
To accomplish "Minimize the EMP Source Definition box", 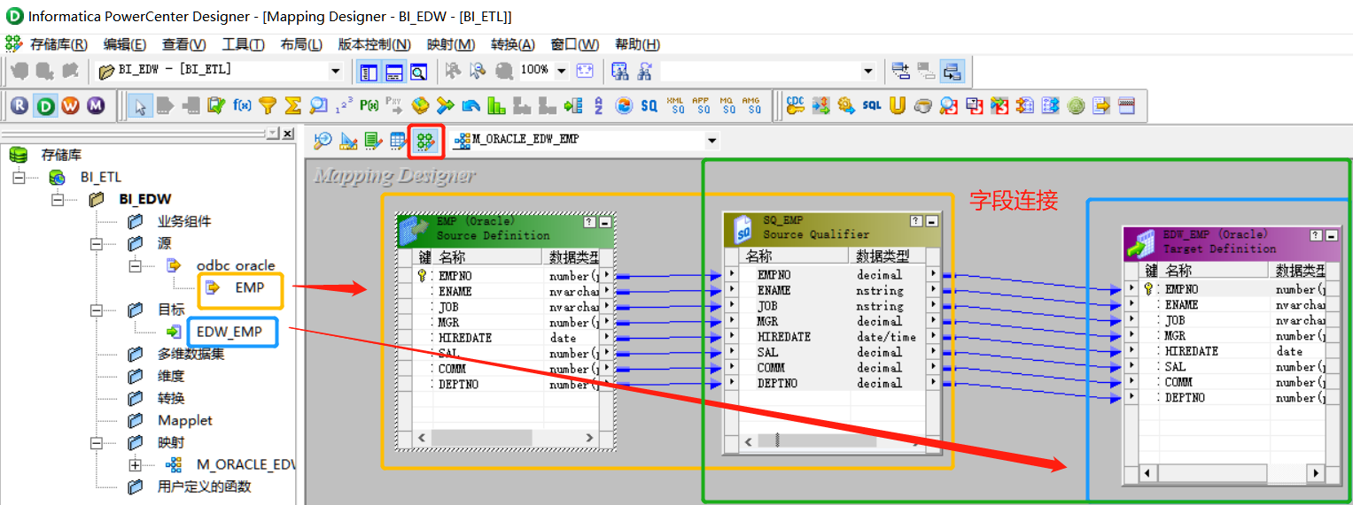I will click(604, 222).
